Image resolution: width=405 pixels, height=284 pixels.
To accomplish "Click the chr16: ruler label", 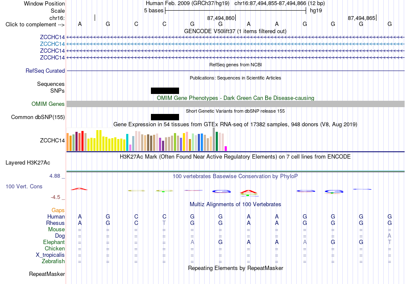I will [57, 18].
